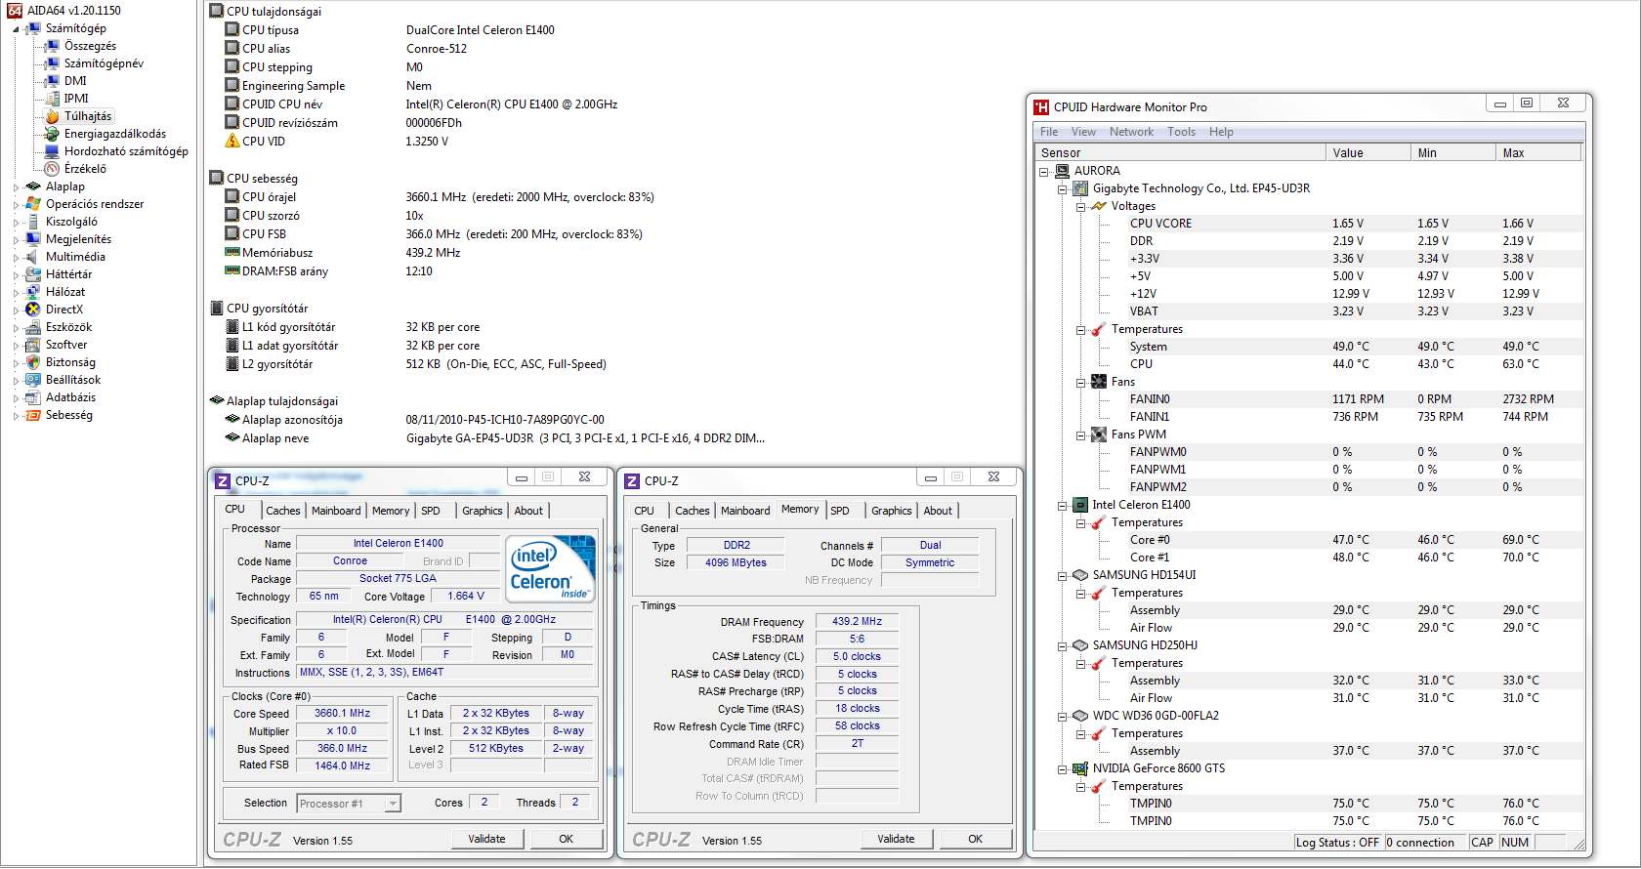Expand the Szoftver tree node

[x=17, y=345]
